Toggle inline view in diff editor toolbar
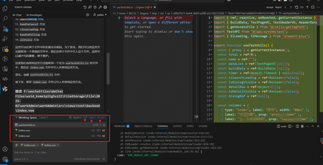The image size is (323, 165). tap(313, 7)
